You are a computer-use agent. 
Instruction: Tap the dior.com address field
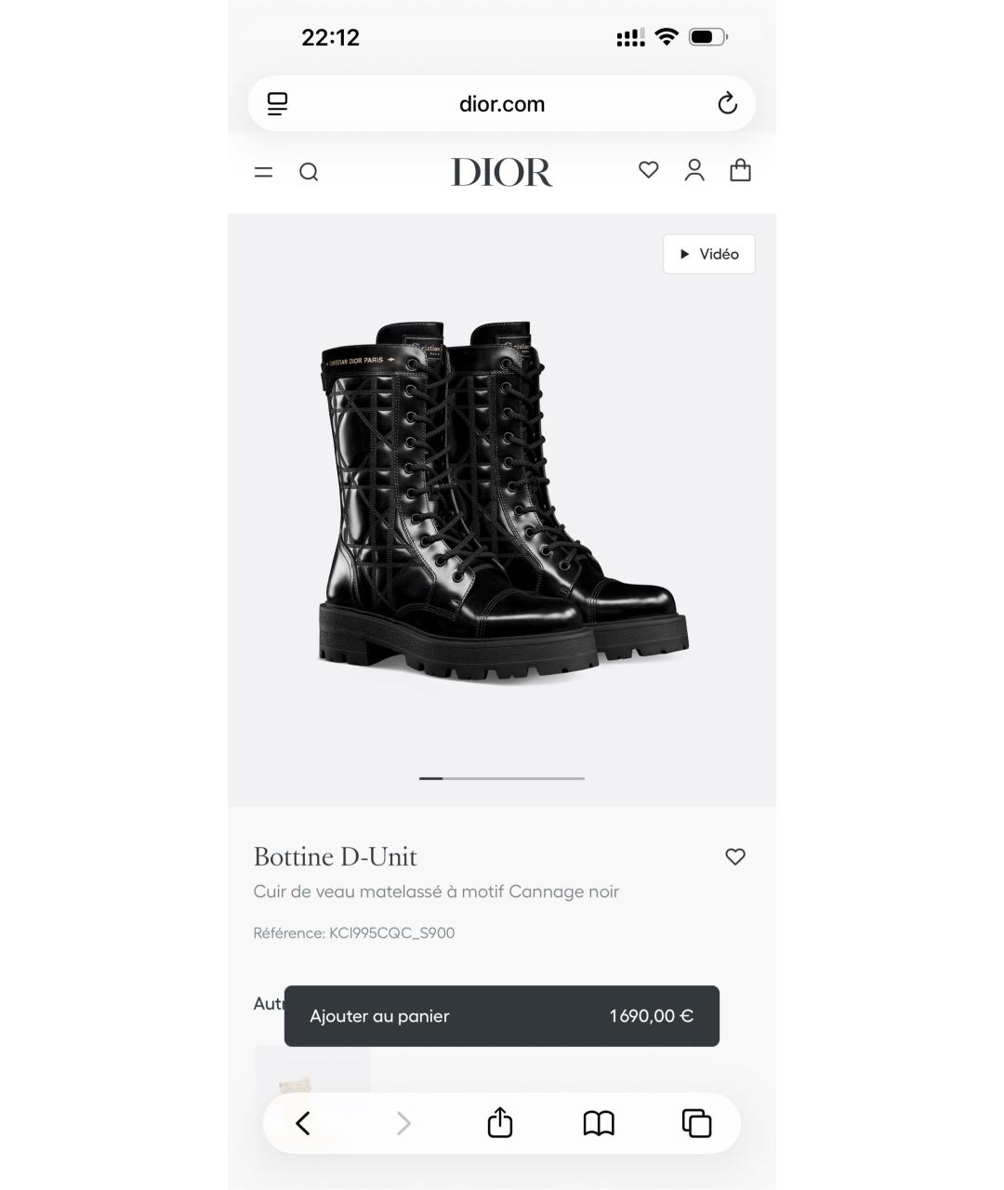pyautogui.click(x=502, y=103)
